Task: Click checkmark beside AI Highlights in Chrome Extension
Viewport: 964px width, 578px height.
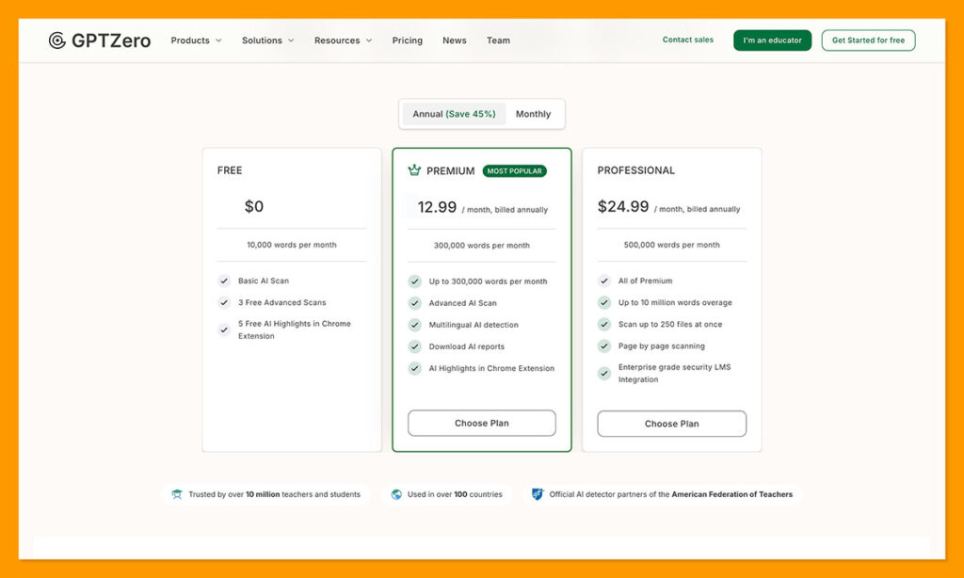Action: click(415, 368)
